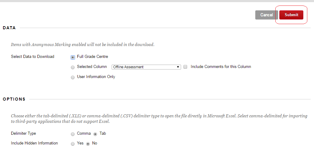
Task: Click the 'Include Hidden Information' field label
Action: tap(34, 143)
